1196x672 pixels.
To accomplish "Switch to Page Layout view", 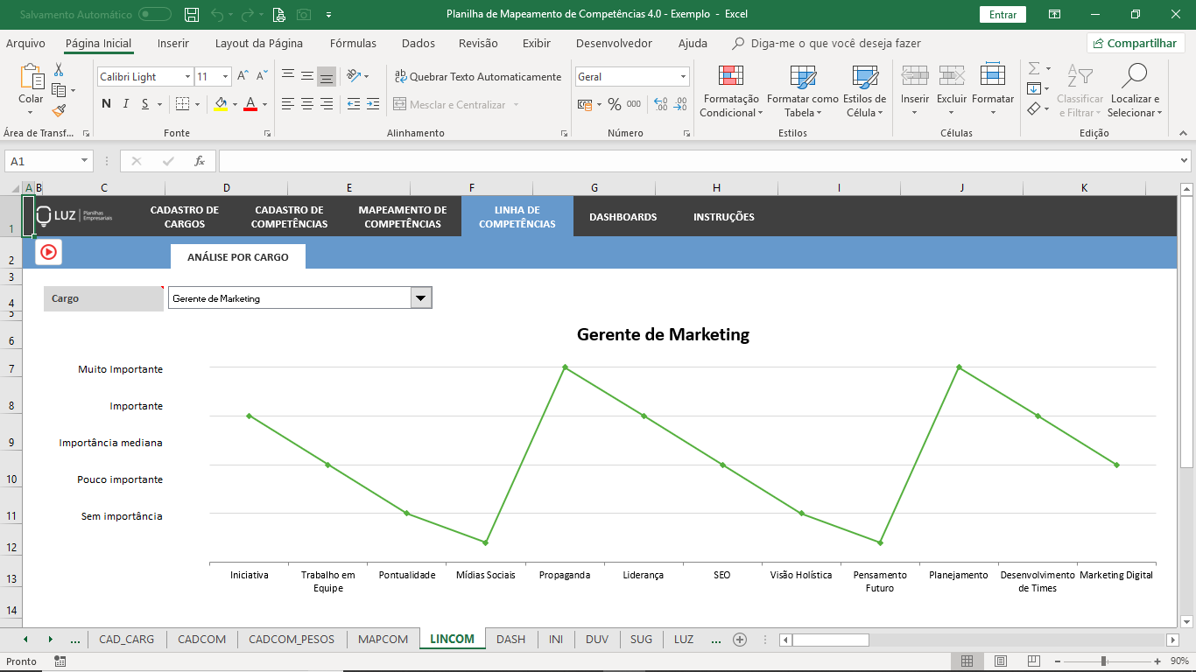I will [x=1000, y=661].
